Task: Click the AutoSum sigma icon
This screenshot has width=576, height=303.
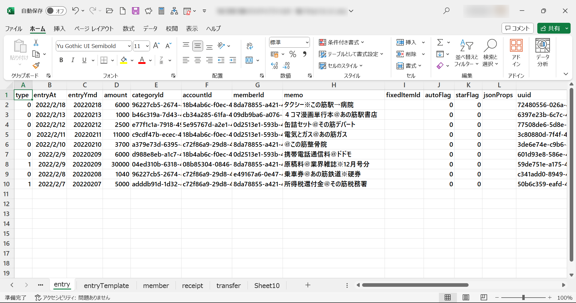Action: (440, 42)
